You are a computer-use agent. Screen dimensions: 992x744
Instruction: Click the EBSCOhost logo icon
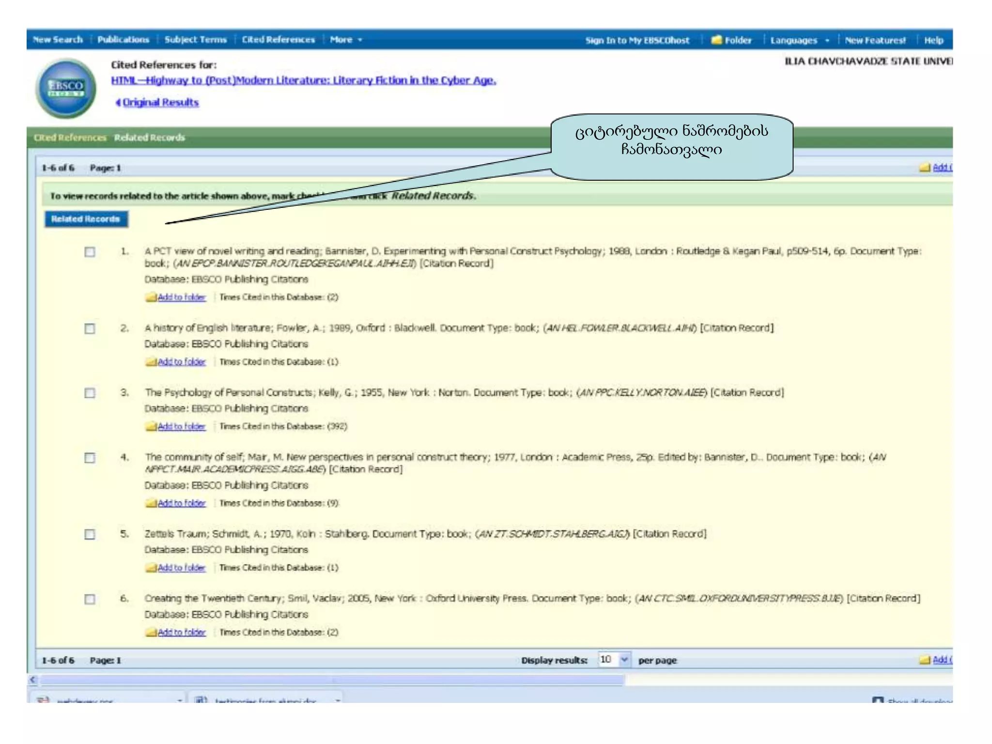tap(66, 89)
